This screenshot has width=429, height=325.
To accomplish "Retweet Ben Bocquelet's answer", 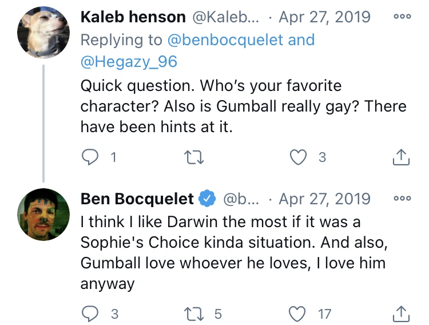I will 196,313.
